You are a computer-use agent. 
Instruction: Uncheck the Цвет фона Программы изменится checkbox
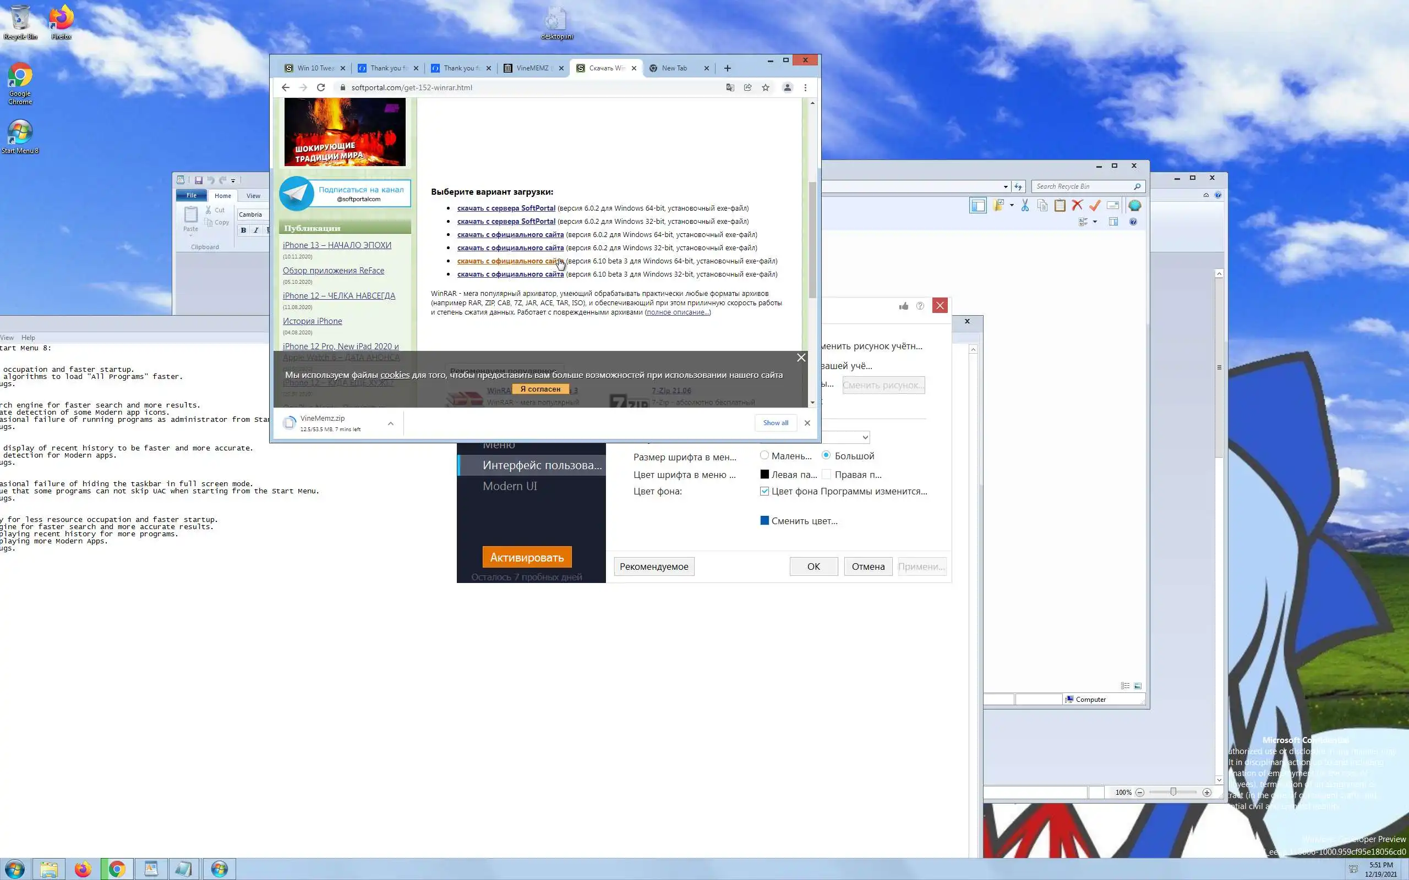point(764,491)
